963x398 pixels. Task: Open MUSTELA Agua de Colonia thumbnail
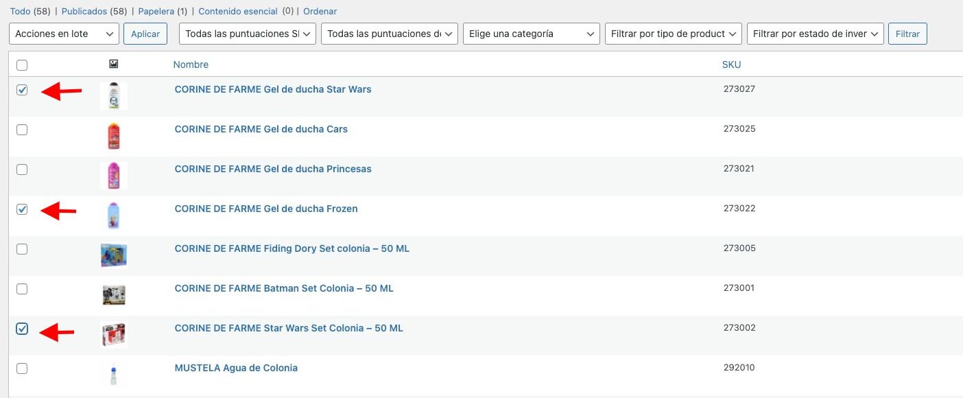tap(113, 375)
